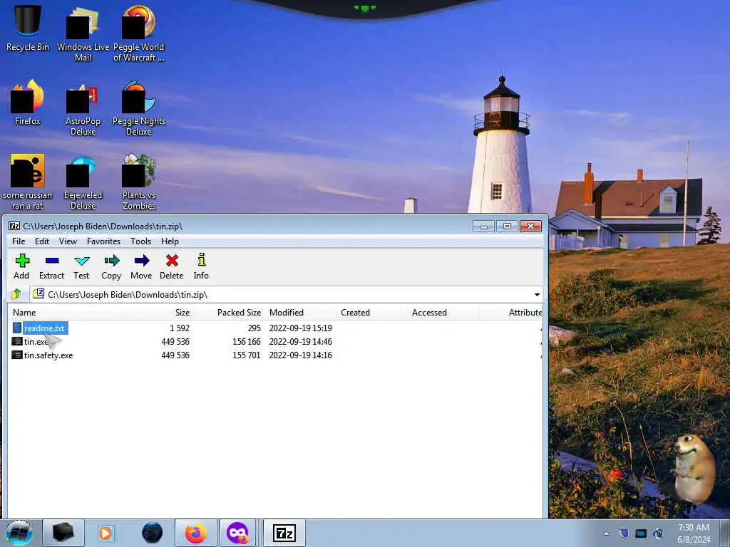Open the File menu
The height and width of the screenshot is (547, 730).
pyautogui.click(x=19, y=241)
